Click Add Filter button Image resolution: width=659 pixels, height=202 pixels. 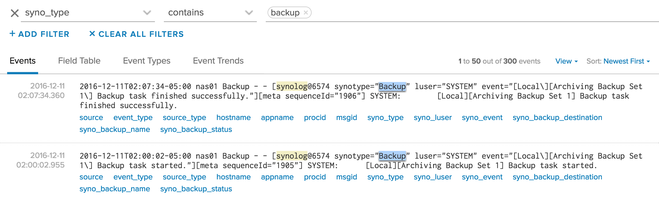pyautogui.click(x=39, y=34)
